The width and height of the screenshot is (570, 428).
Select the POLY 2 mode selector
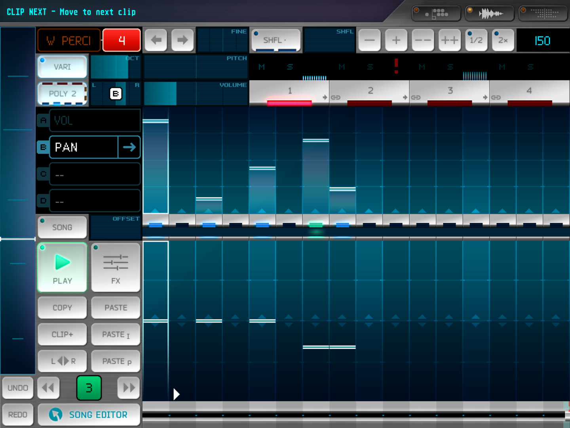click(63, 94)
